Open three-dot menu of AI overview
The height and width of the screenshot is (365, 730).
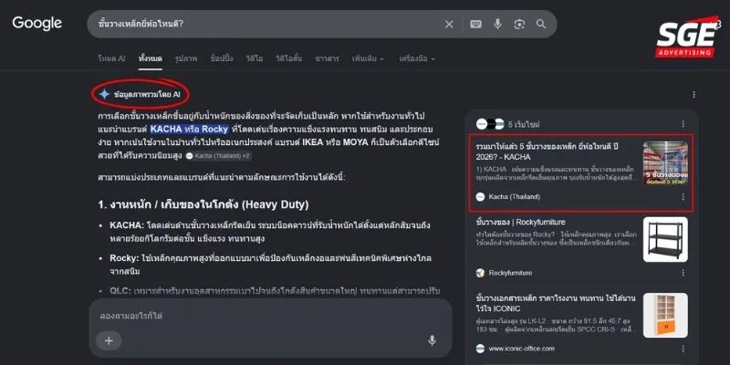tap(694, 95)
